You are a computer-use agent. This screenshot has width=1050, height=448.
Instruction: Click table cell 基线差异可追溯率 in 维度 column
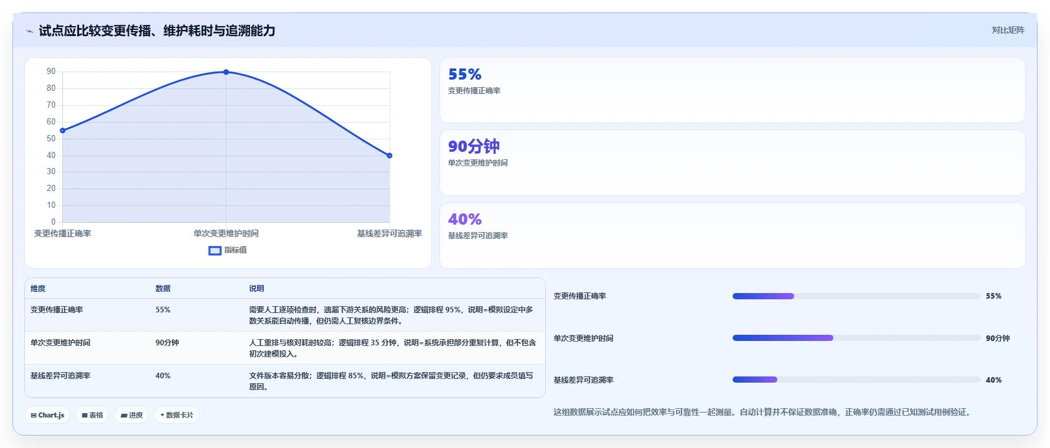click(60, 376)
